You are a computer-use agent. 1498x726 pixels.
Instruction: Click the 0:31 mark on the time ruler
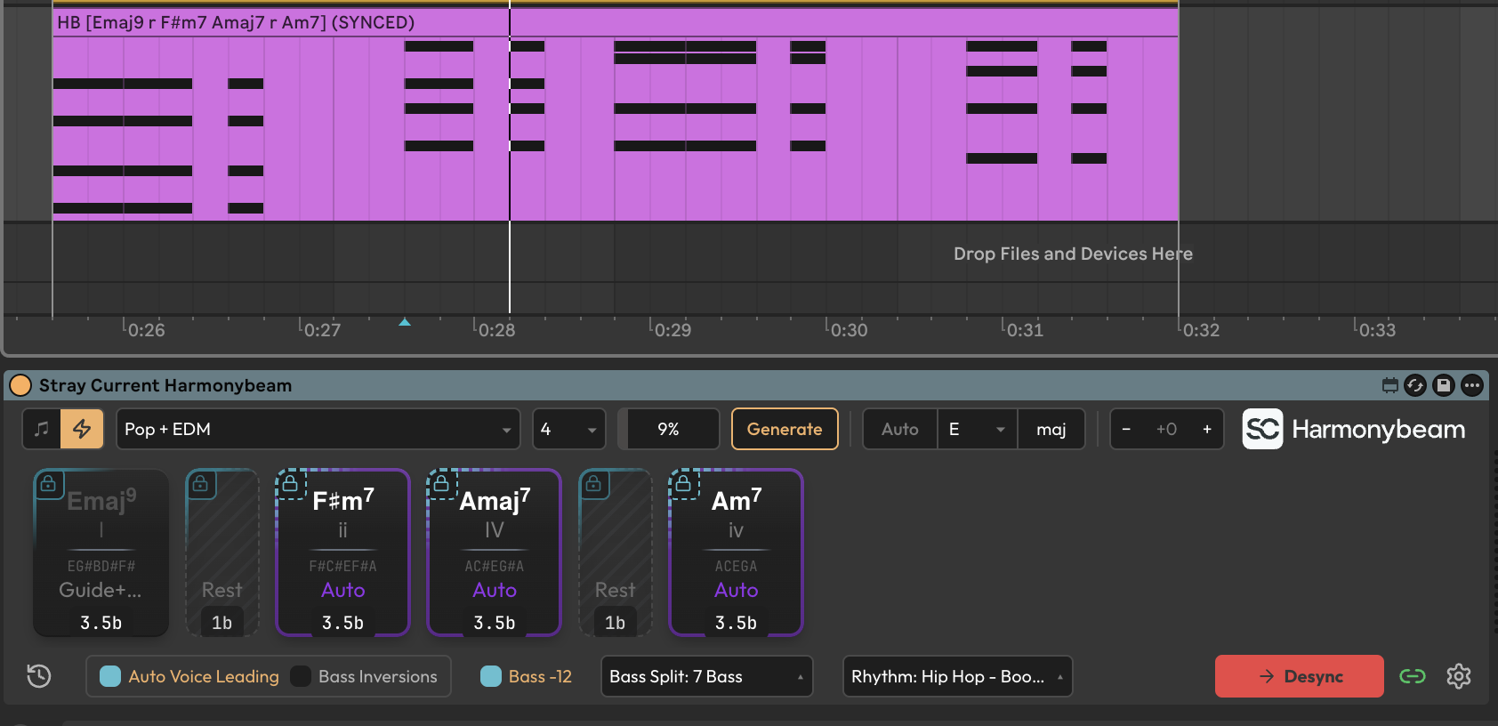pos(1025,330)
